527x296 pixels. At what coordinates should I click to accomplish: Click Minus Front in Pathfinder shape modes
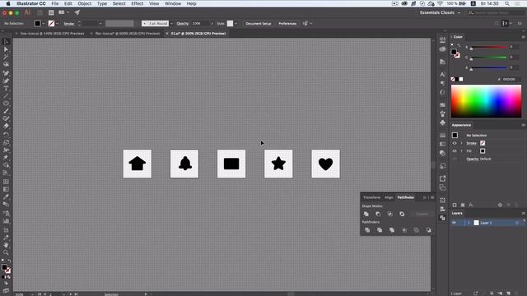pyautogui.click(x=378, y=214)
